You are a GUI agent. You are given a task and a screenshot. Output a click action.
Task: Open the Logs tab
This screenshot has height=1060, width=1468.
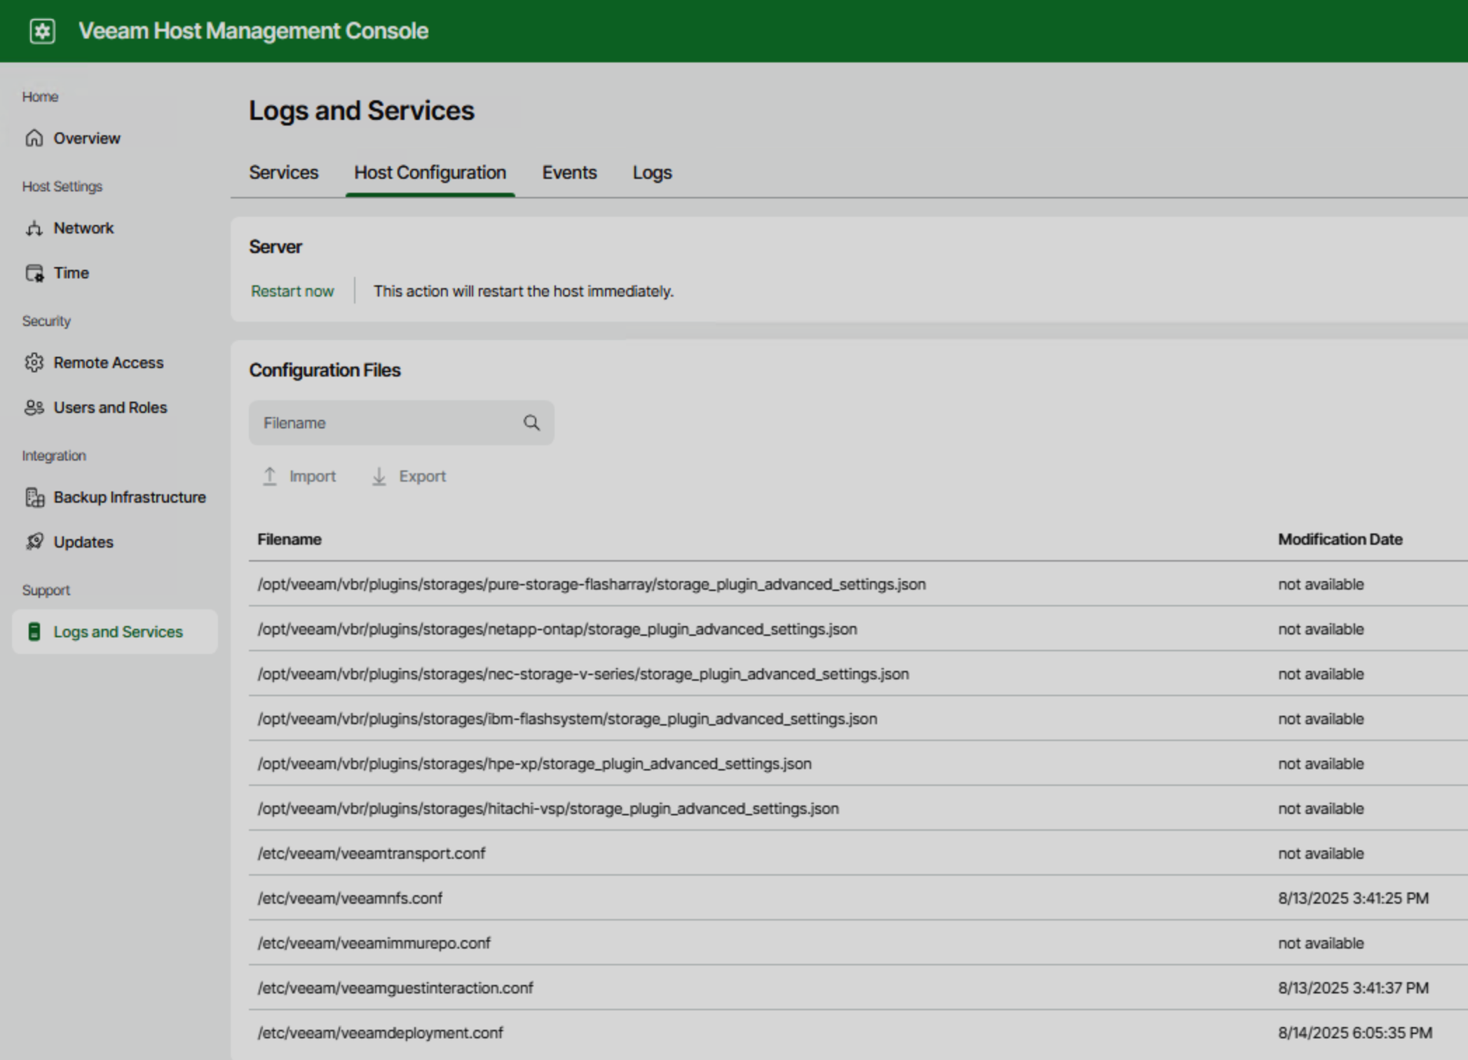pos(651,172)
